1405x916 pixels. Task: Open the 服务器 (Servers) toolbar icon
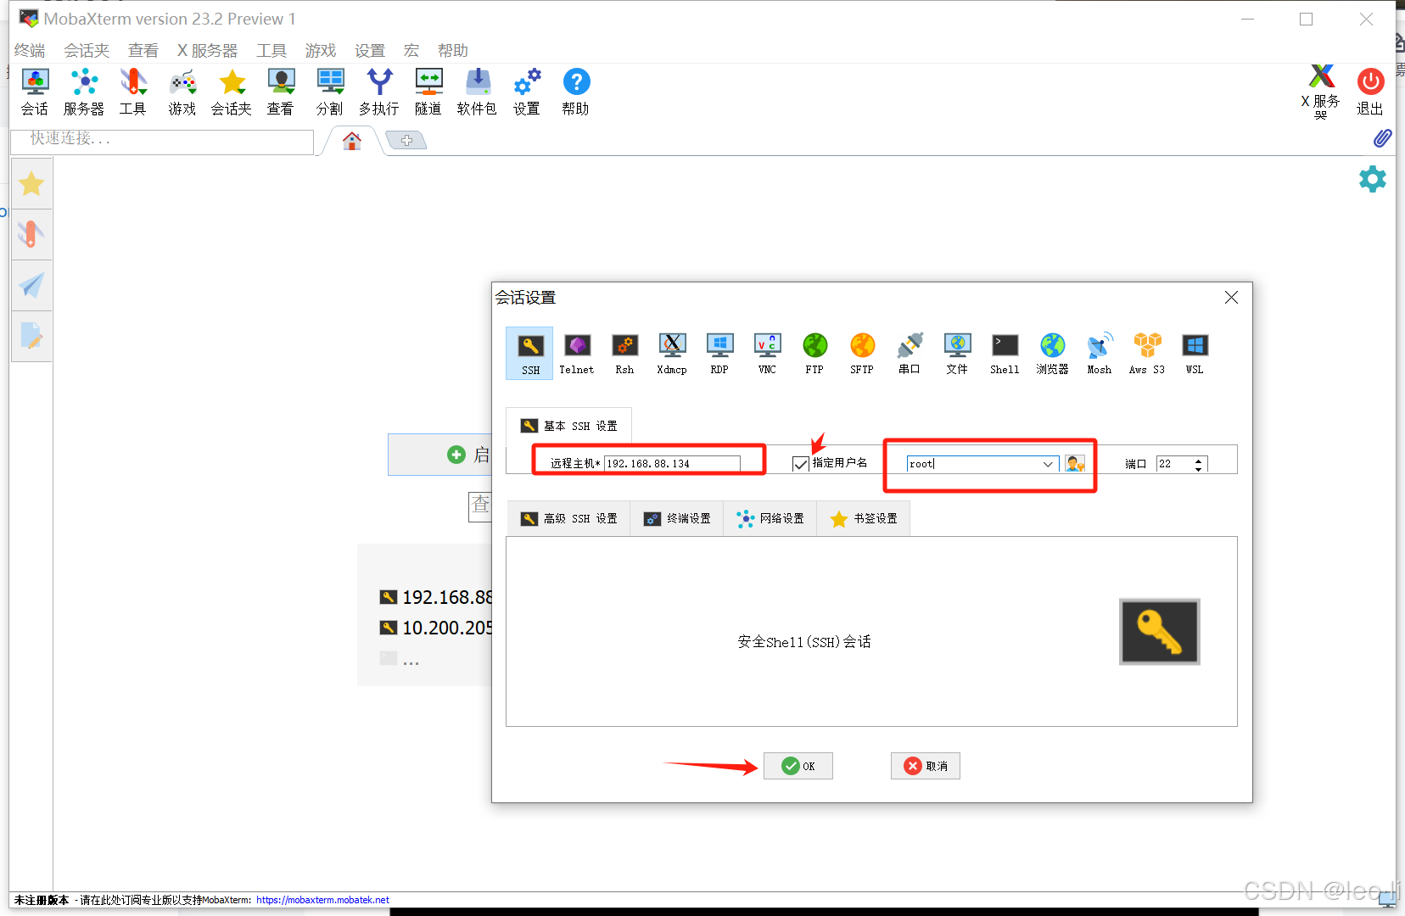click(x=84, y=92)
